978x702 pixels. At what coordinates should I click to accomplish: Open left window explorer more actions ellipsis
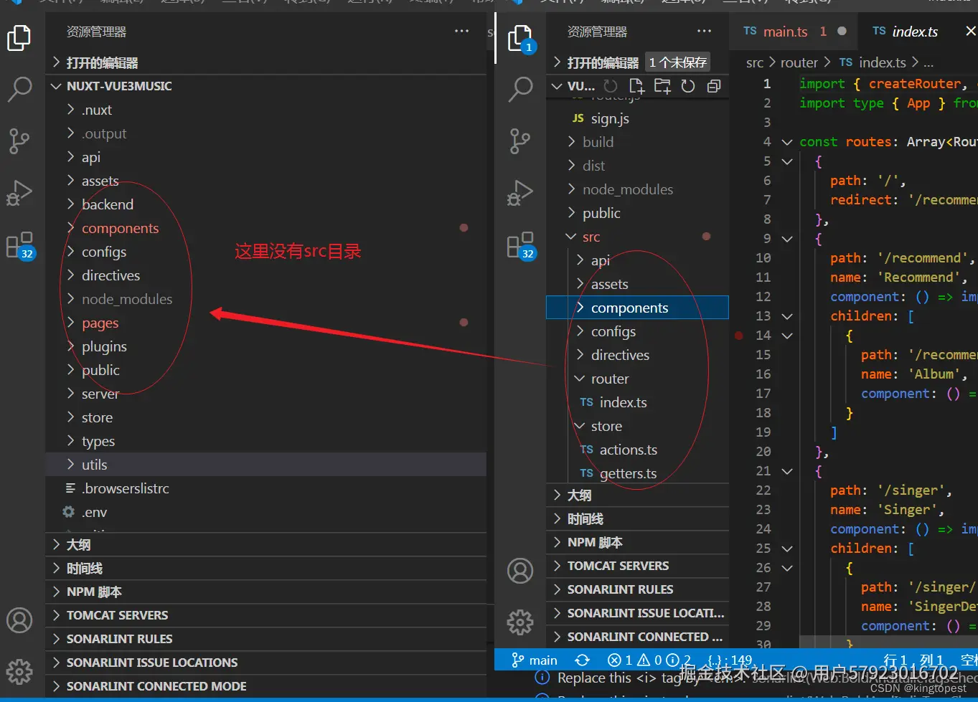[x=461, y=32]
